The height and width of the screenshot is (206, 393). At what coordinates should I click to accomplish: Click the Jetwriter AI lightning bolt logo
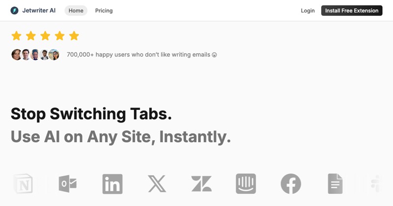point(14,10)
